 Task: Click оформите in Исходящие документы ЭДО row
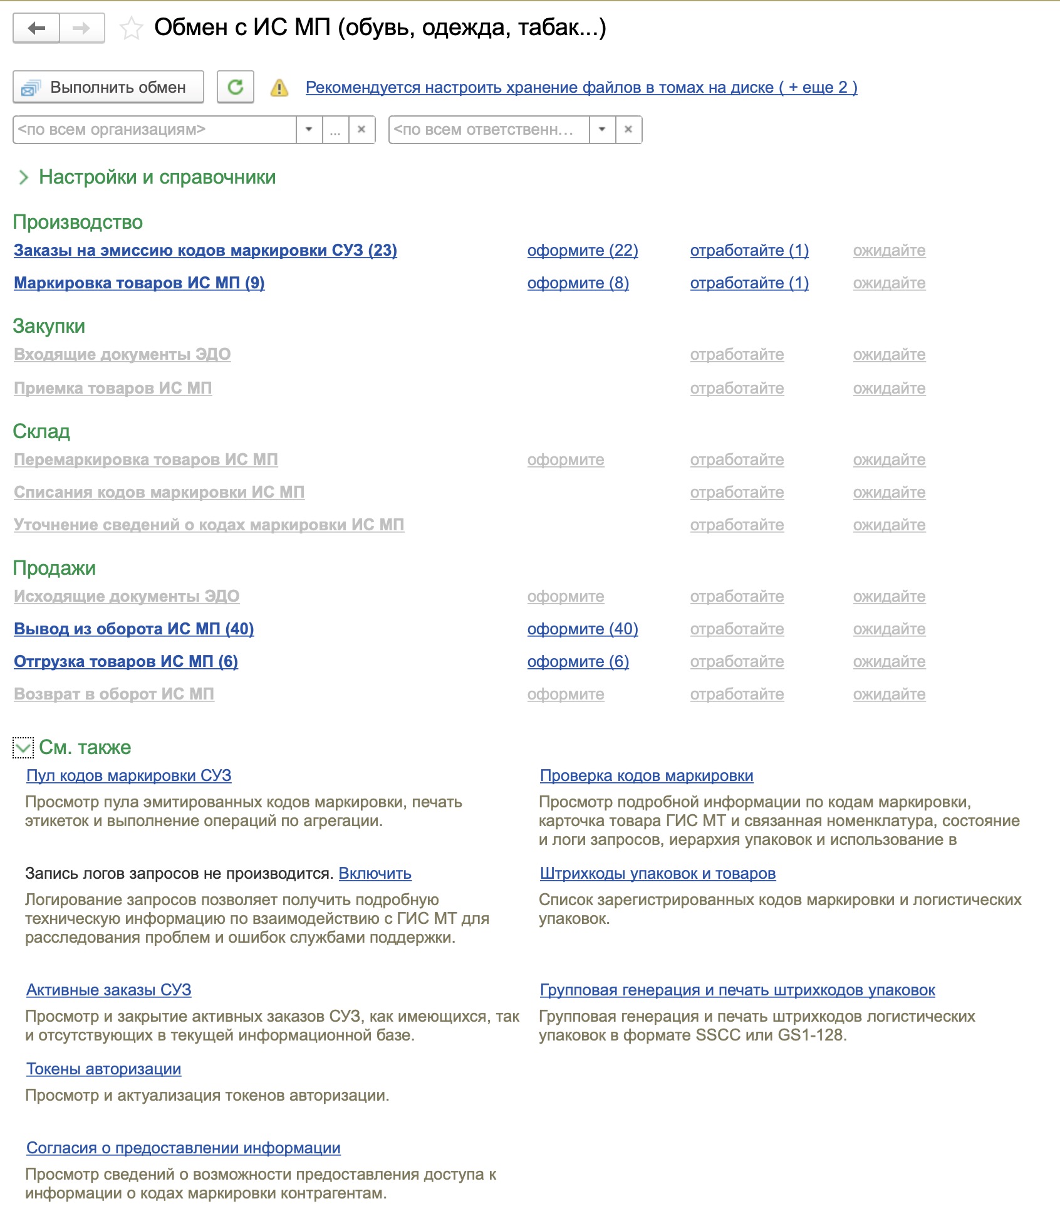[x=566, y=597]
